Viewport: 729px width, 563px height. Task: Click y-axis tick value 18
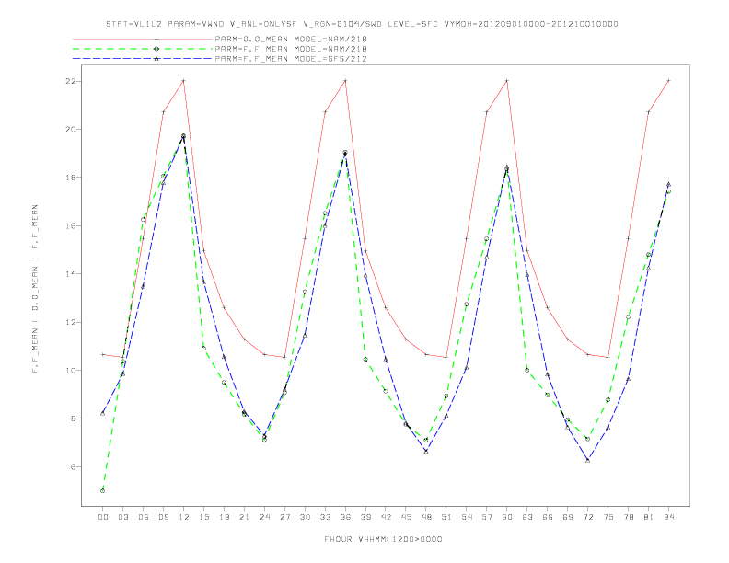[71, 178]
